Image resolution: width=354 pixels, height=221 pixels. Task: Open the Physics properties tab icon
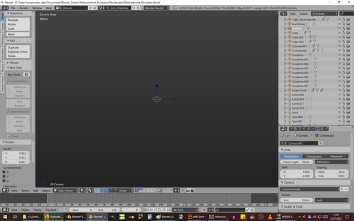(x=326, y=129)
